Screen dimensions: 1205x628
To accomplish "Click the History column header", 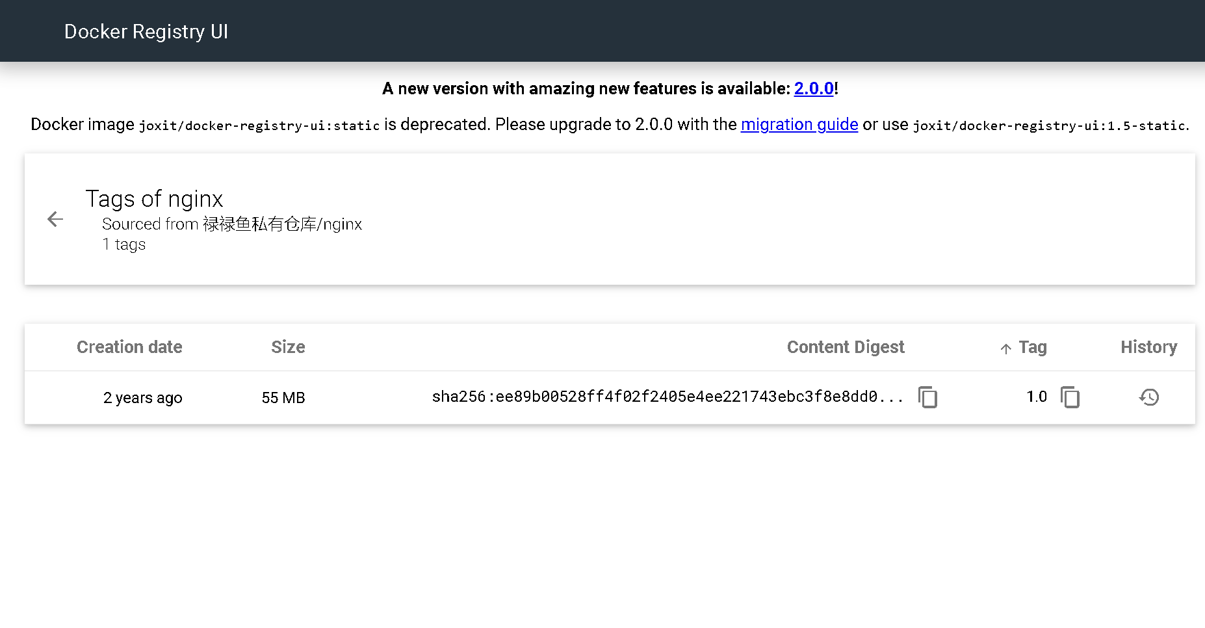I will (1148, 347).
